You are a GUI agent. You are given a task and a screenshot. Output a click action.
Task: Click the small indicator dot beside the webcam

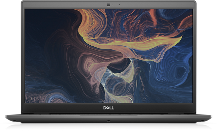(119, 5)
